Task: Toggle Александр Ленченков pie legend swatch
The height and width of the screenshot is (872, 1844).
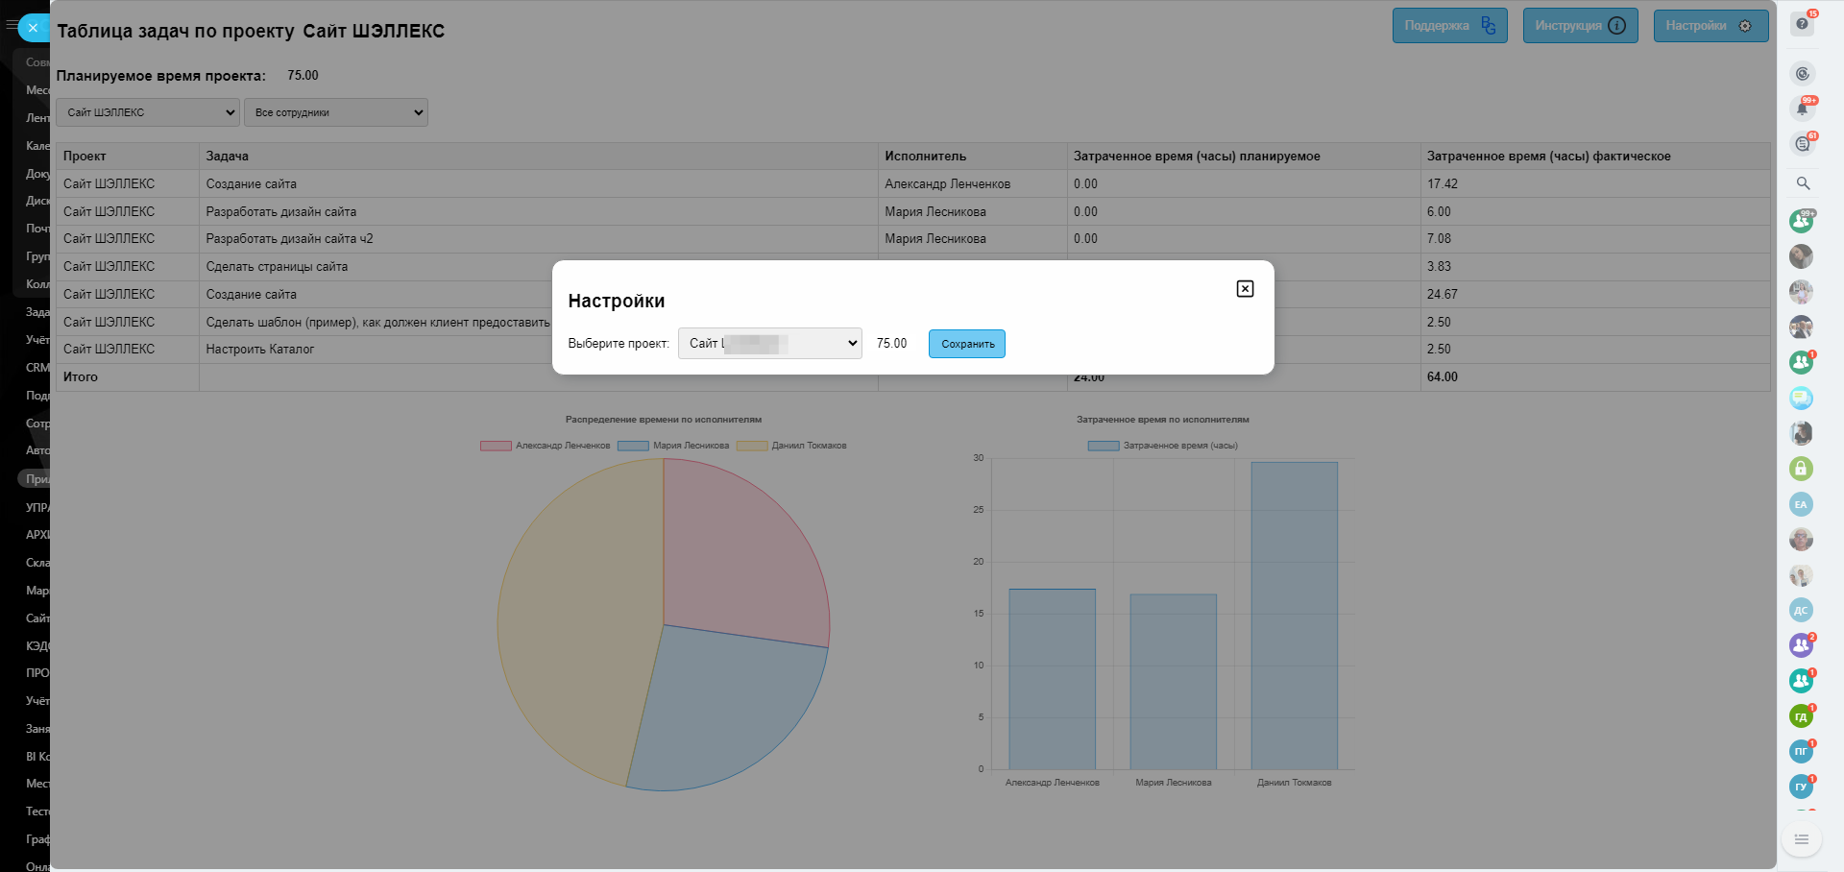Action: [496, 446]
